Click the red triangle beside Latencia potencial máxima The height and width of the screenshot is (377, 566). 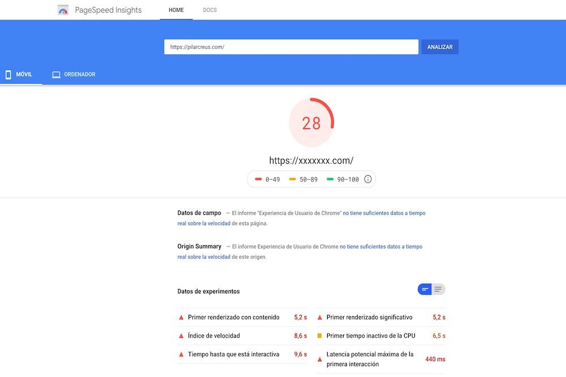point(320,358)
